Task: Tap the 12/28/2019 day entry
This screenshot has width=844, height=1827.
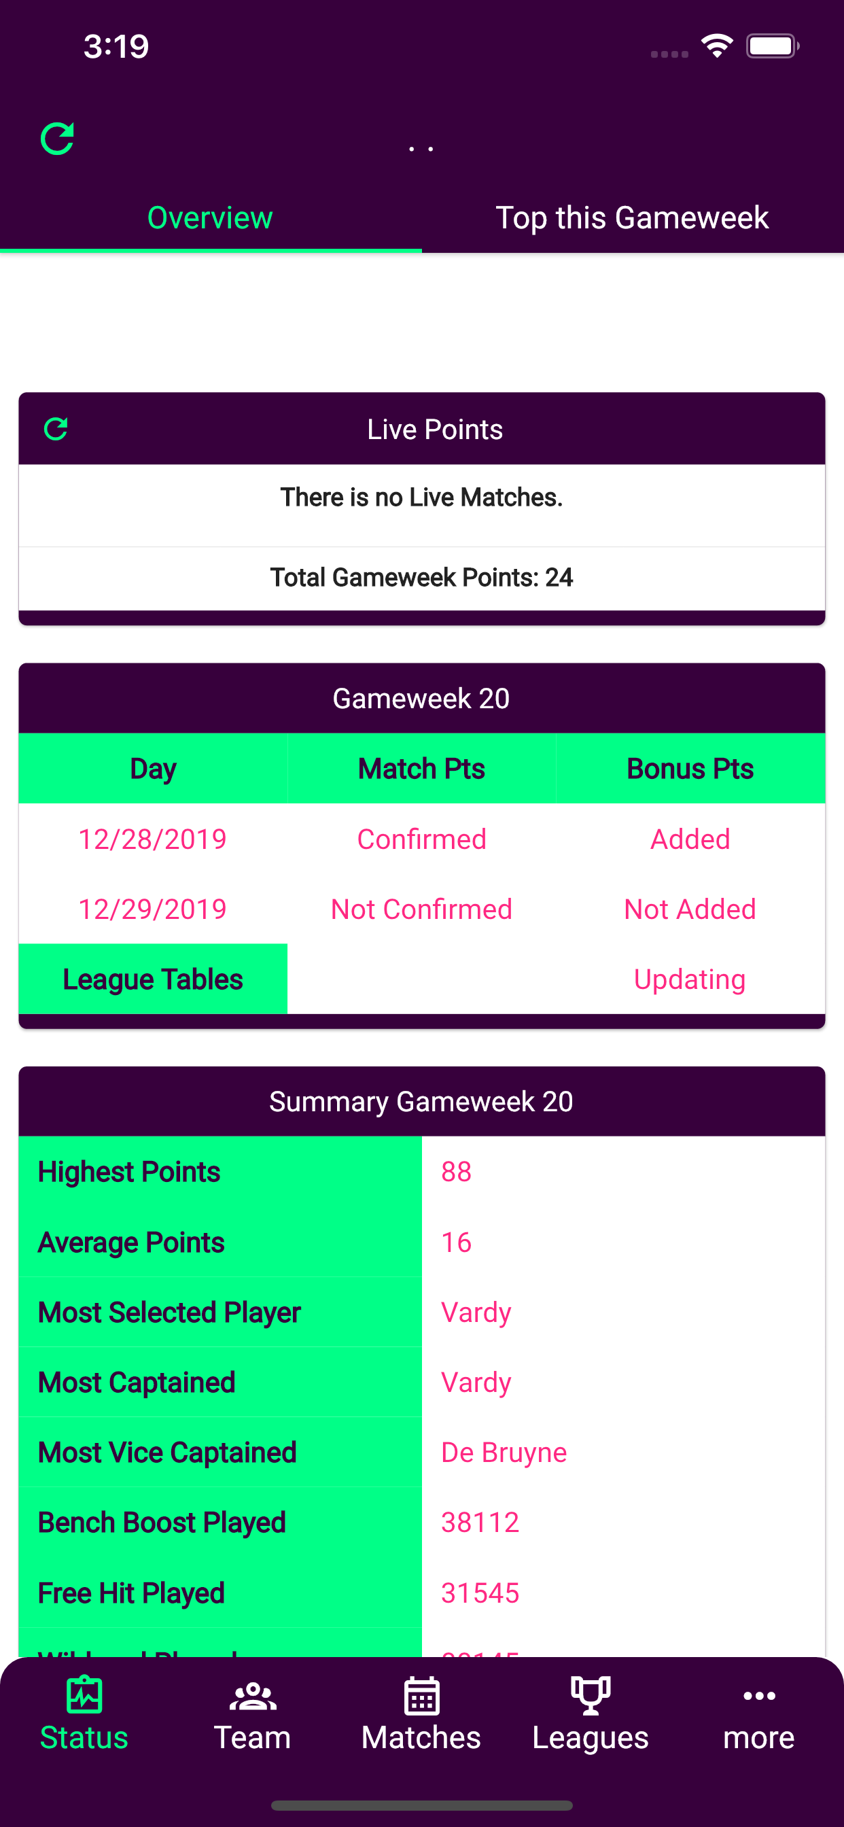Action: coord(152,838)
